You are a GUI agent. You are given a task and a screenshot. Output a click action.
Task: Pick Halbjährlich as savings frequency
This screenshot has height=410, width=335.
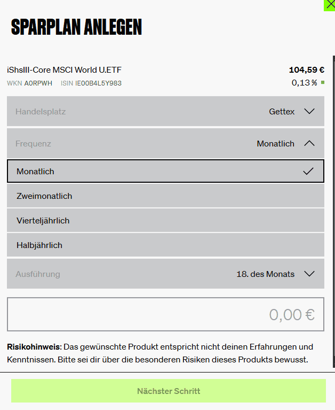[166, 245]
